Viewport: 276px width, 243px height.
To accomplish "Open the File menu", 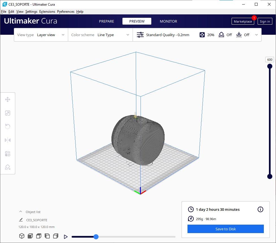I will [x=4, y=12].
